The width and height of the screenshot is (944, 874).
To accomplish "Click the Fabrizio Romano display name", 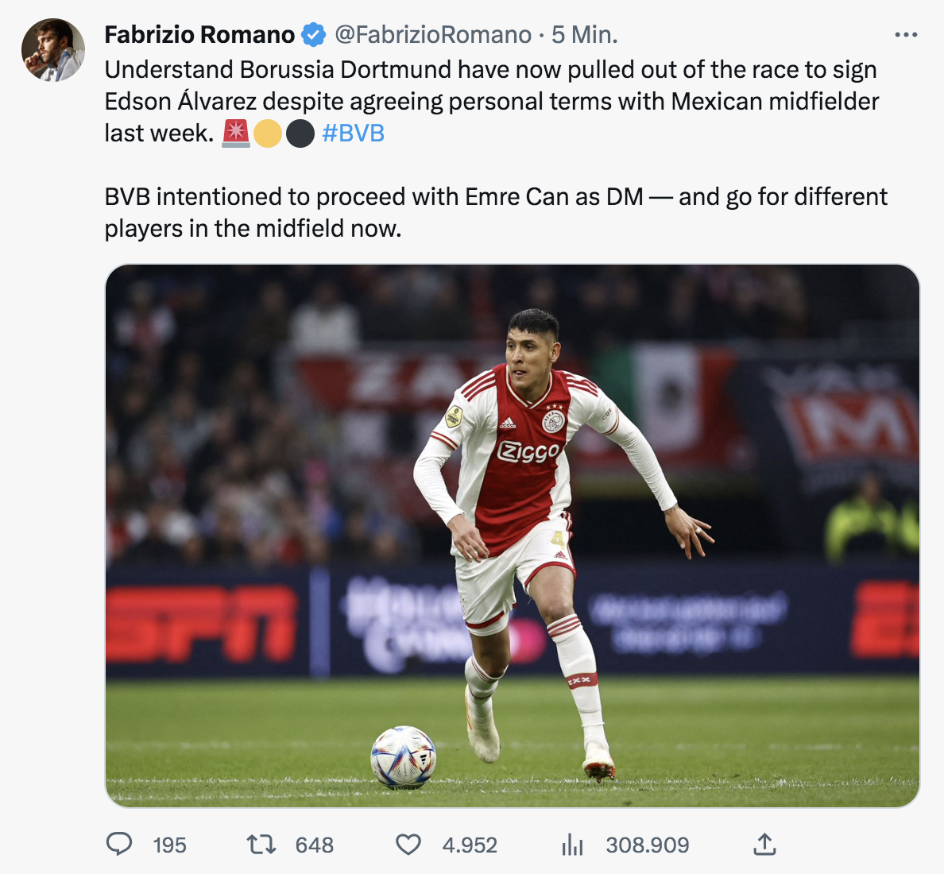I will point(199,35).
